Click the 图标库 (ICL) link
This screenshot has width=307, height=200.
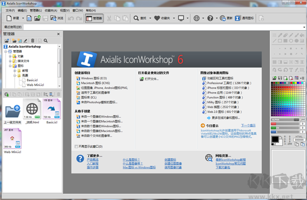pos(89,98)
